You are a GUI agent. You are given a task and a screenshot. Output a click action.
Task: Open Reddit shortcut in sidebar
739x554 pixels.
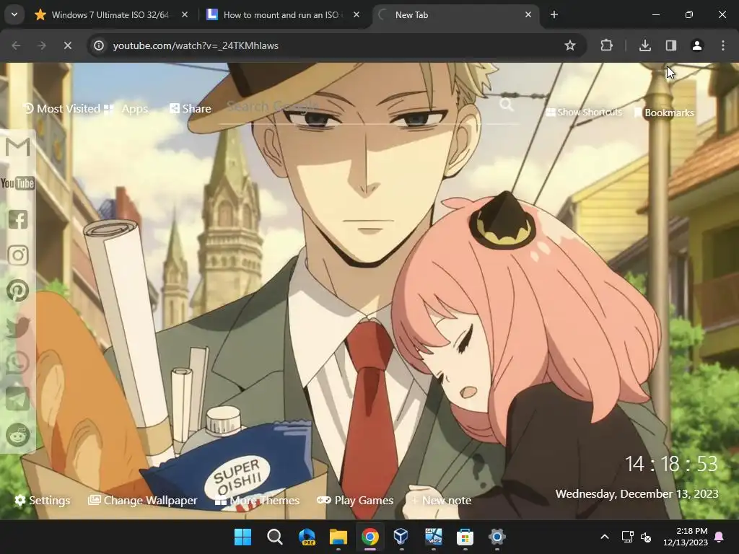click(18, 435)
